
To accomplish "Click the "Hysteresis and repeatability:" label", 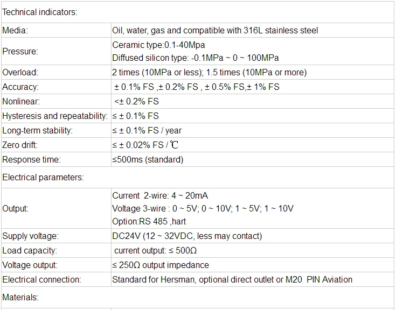I will coord(54,116).
